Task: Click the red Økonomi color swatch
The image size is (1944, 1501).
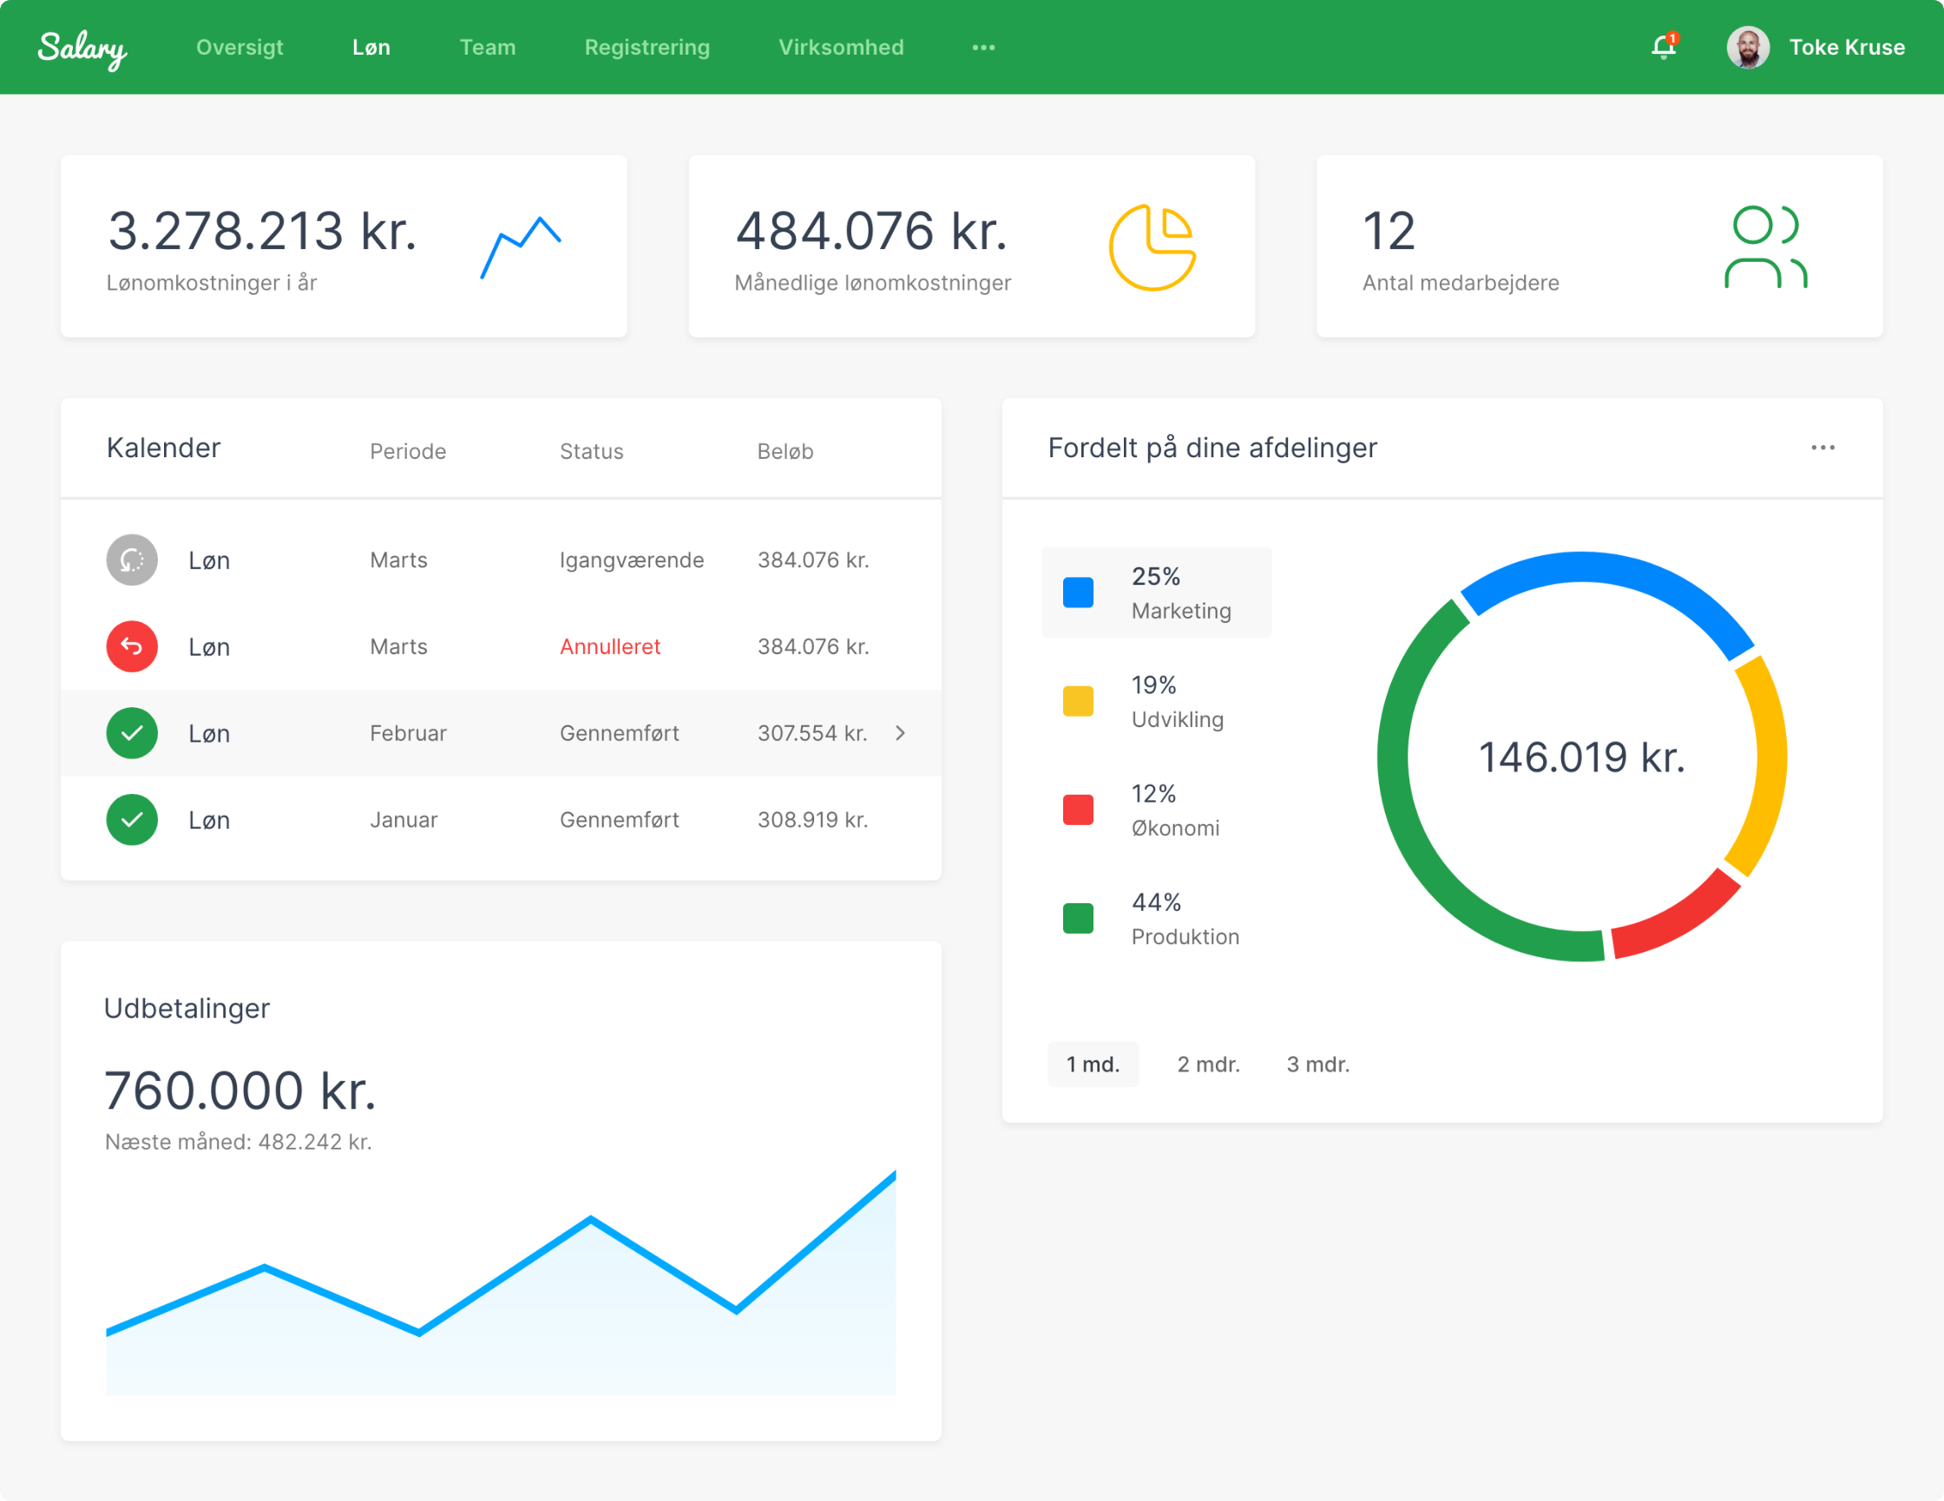Action: click(1078, 809)
